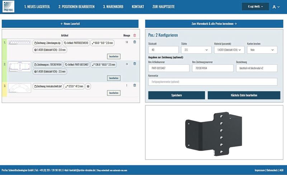Viewport: 287px width, 175px height.
Task: Click the Neues Laserteil back button
Action: click(x=70, y=24)
